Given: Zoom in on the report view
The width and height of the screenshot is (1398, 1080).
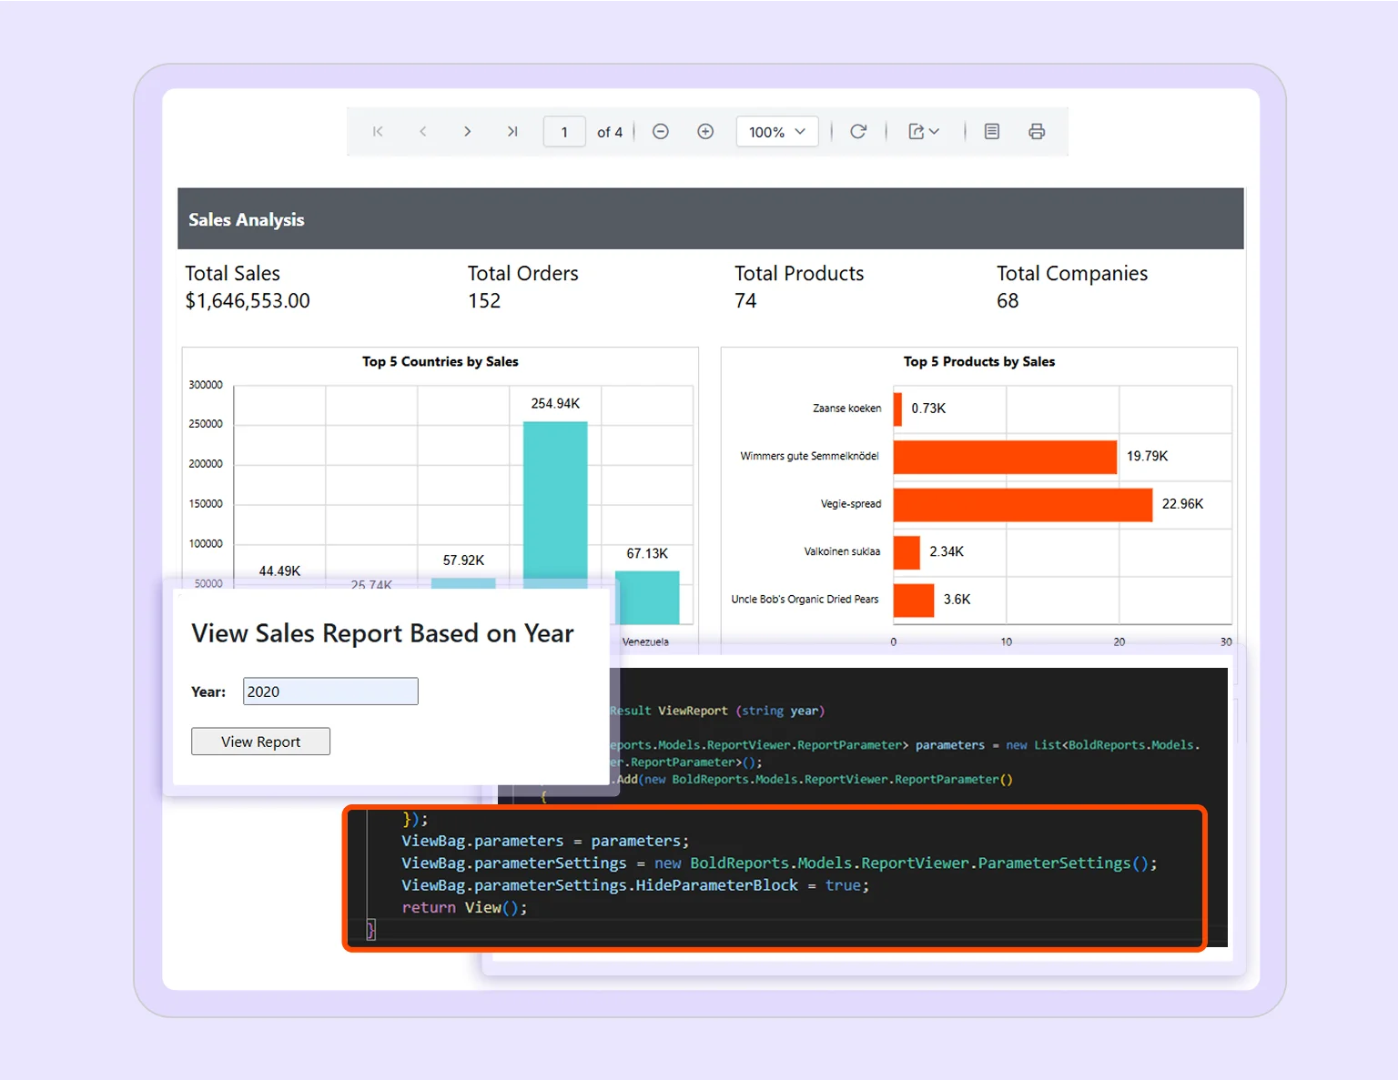Looking at the screenshot, I should pos(705,131).
